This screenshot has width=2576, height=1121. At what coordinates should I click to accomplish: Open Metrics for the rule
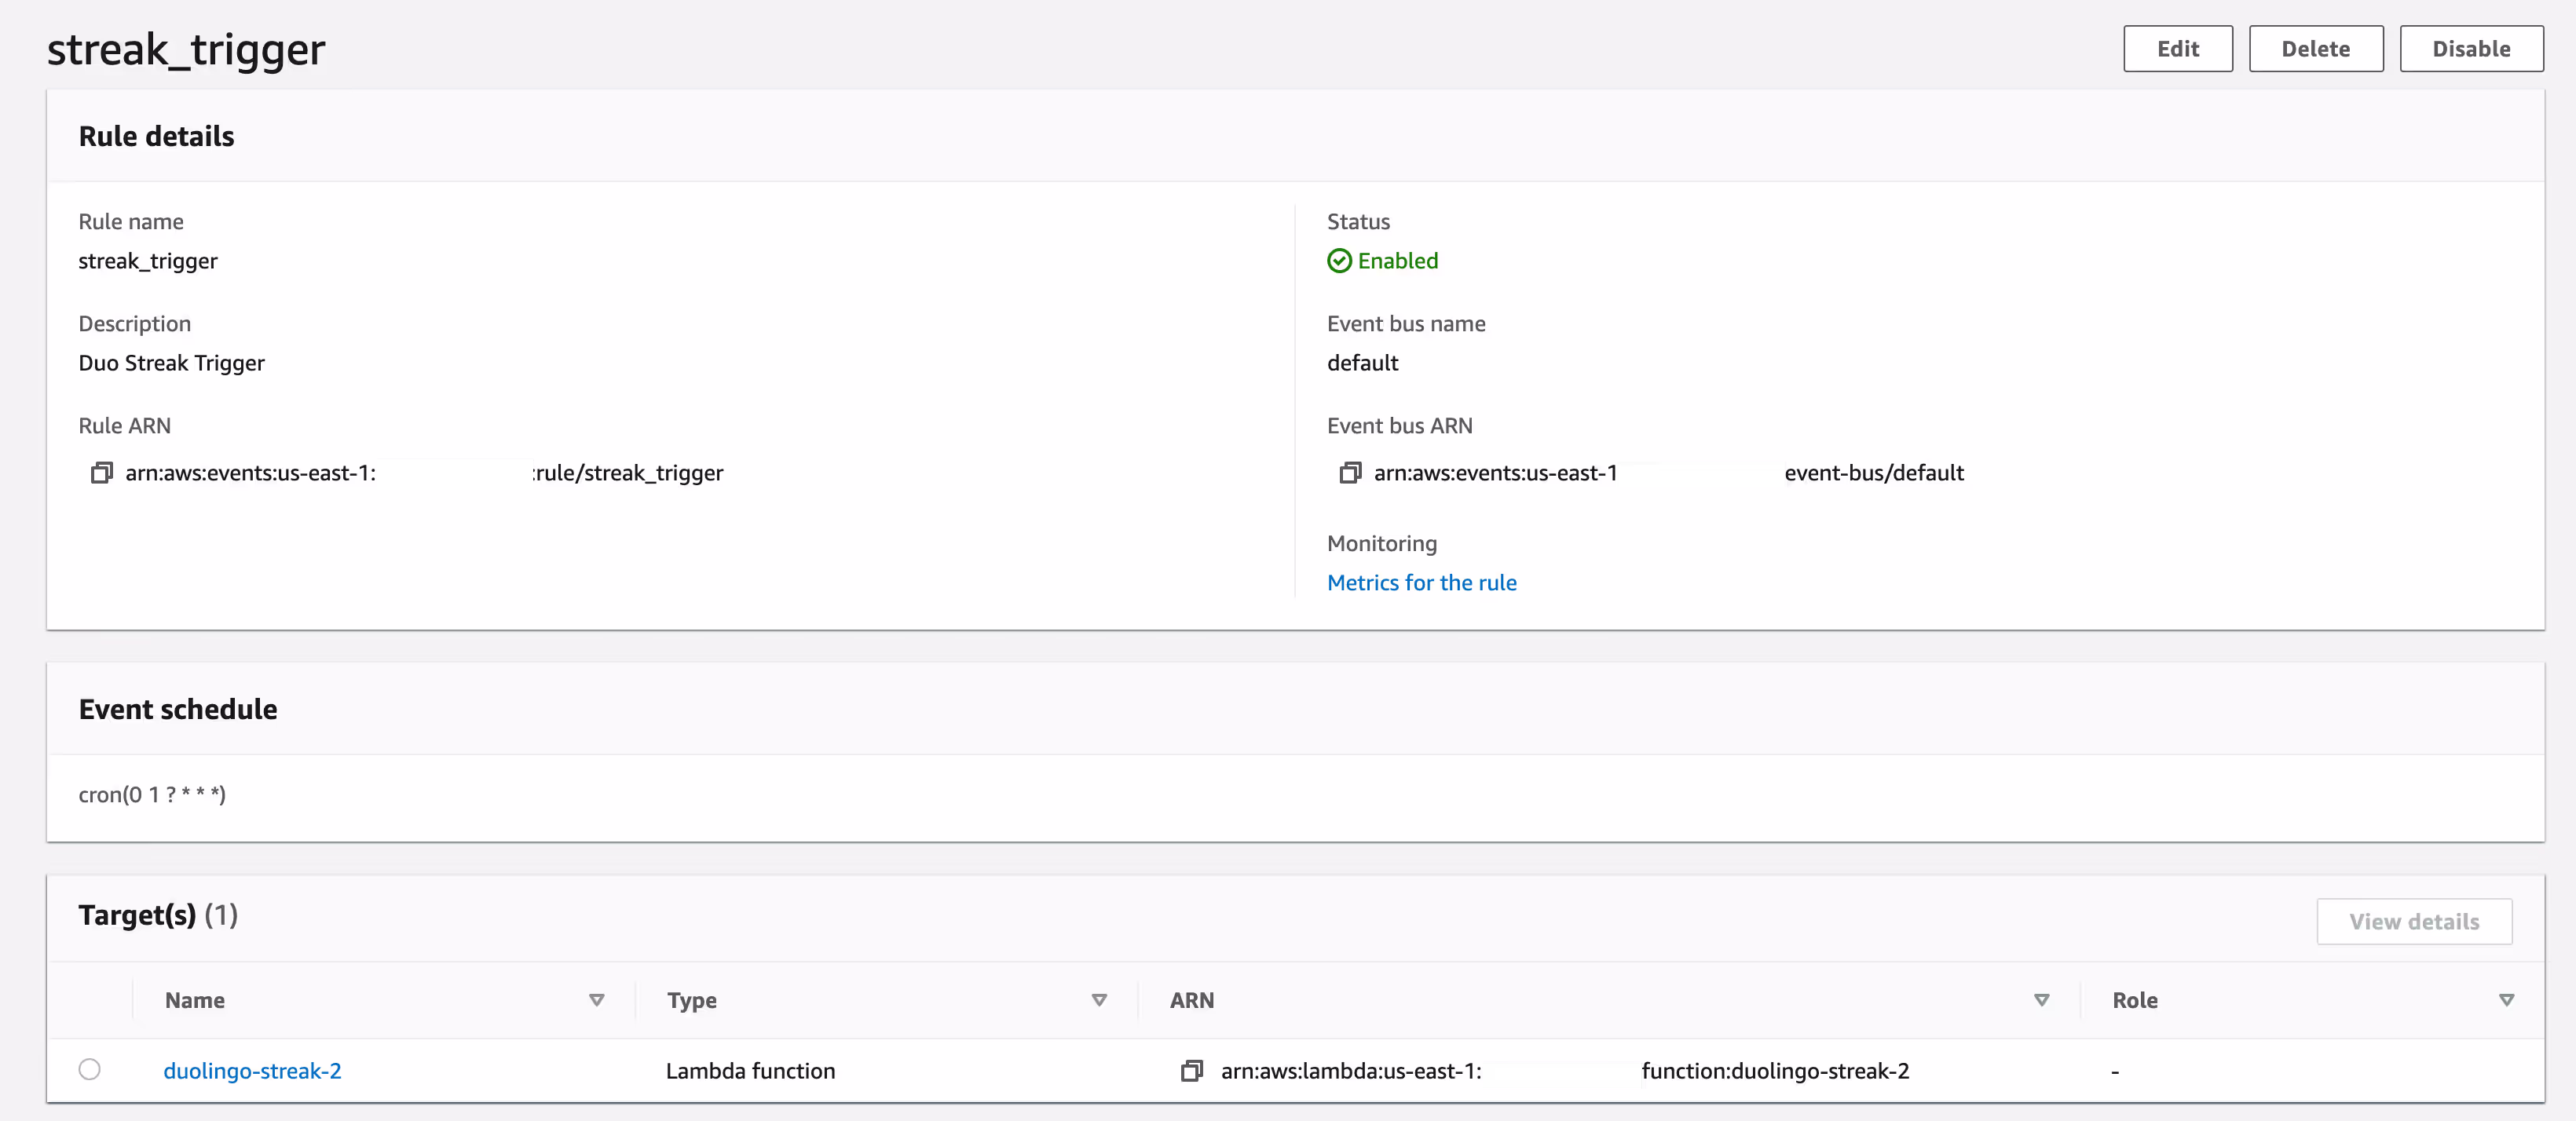(1422, 582)
